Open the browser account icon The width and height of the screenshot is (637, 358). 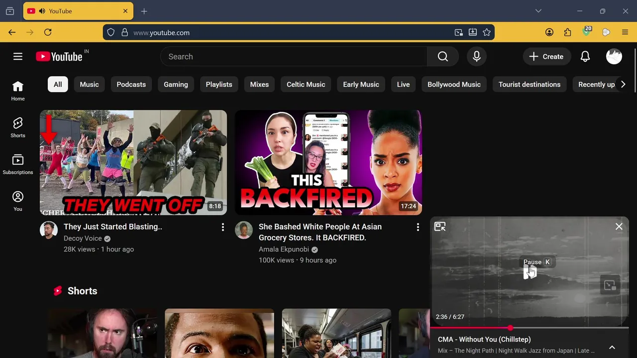[549, 32]
